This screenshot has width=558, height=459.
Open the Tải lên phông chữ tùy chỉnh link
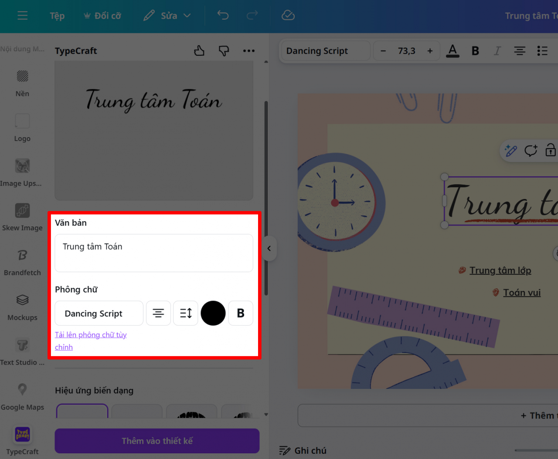[91, 341]
